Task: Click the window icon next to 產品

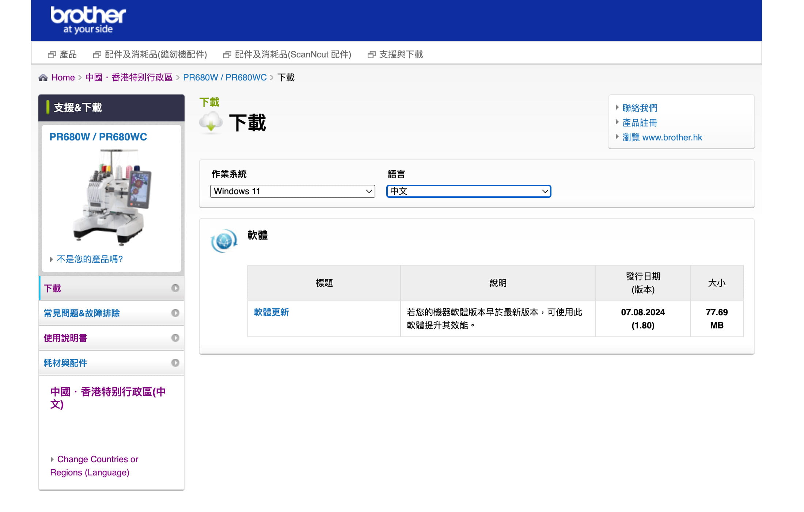Action: (52, 54)
